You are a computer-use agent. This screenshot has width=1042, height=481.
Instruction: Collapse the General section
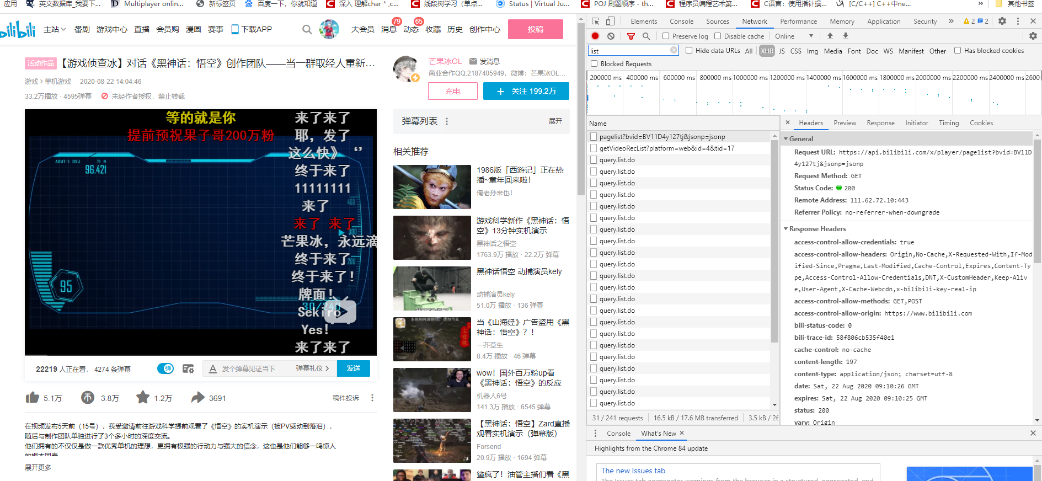[x=786, y=138]
